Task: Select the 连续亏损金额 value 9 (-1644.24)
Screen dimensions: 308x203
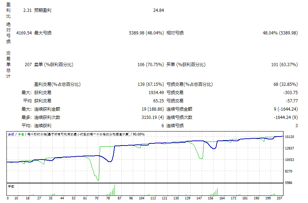Action: 285,109
